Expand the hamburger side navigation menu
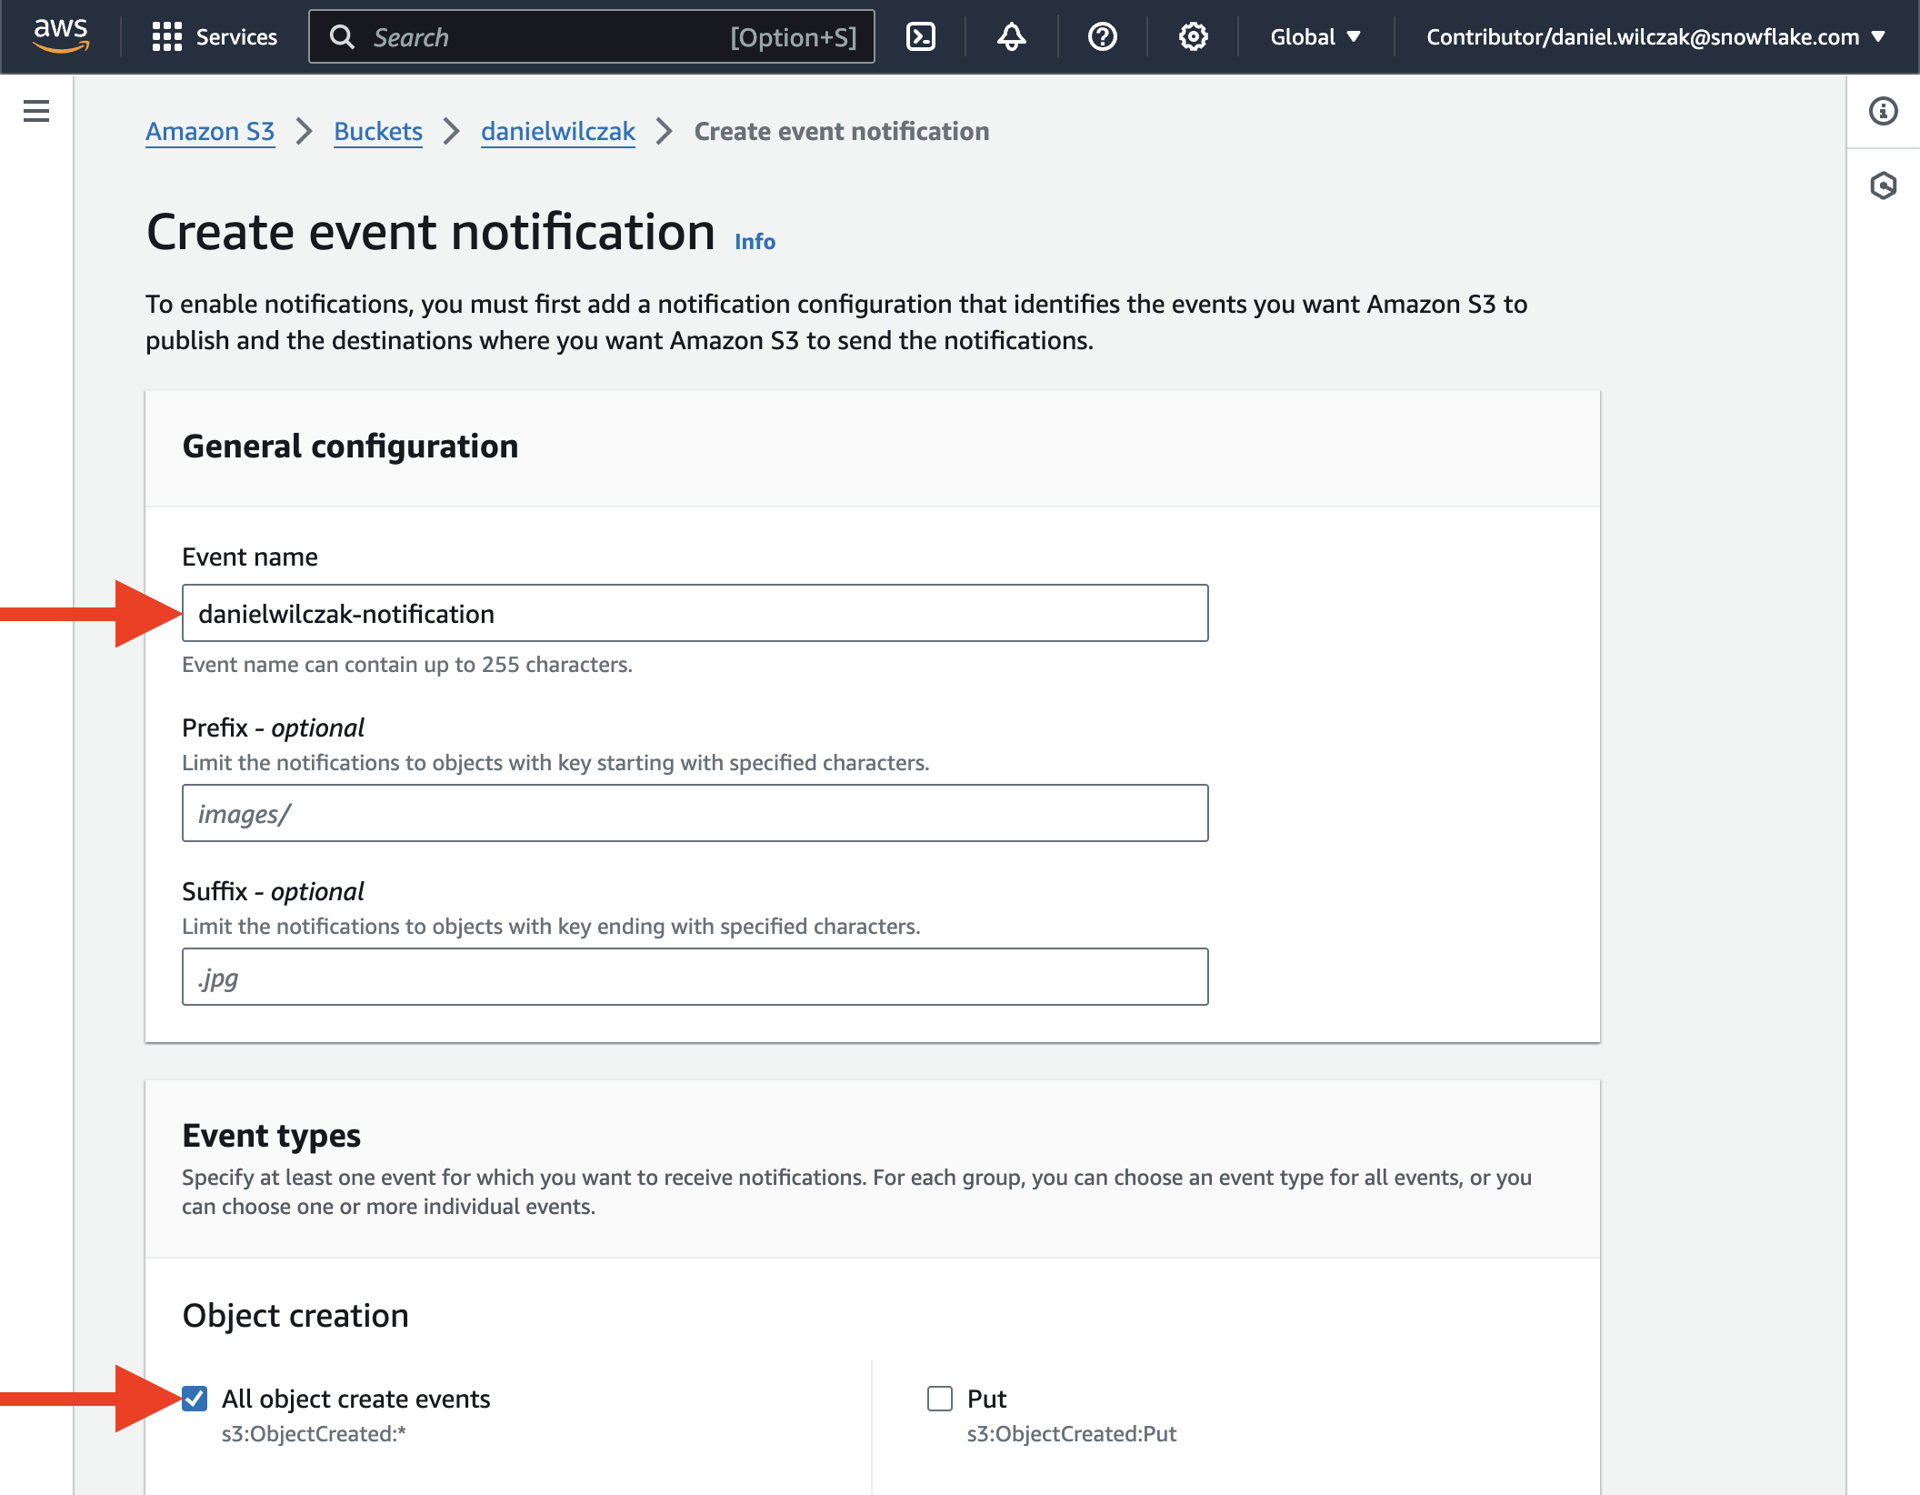This screenshot has height=1495, width=1920. point(36,111)
